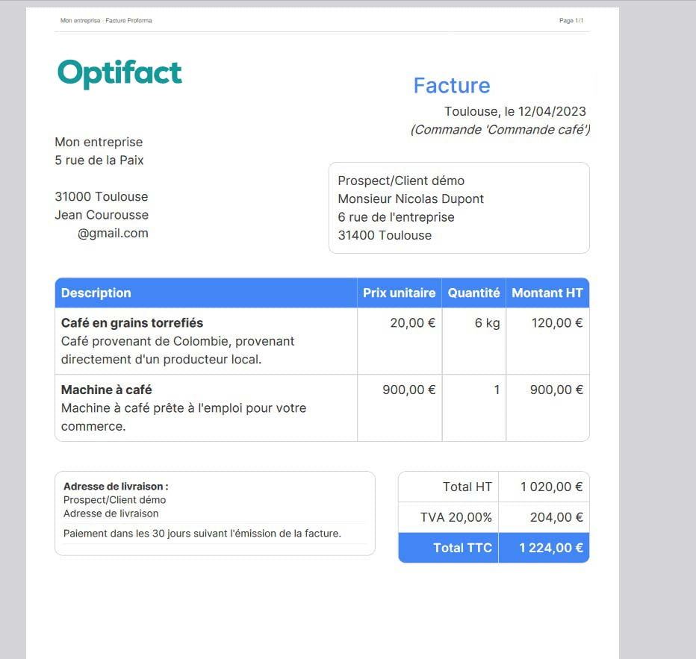696x659 pixels.
Task: Click the Adresse de livraison heading
Action: [x=116, y=487]
